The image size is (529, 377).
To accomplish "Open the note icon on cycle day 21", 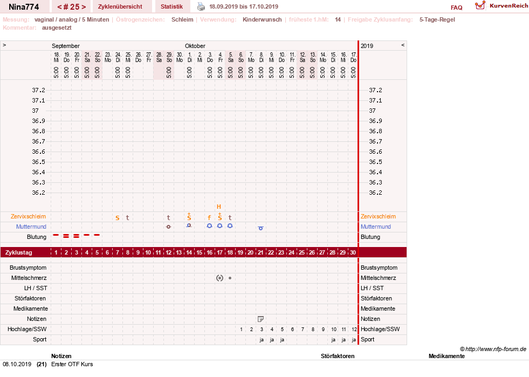I will (x=260, y=319).
